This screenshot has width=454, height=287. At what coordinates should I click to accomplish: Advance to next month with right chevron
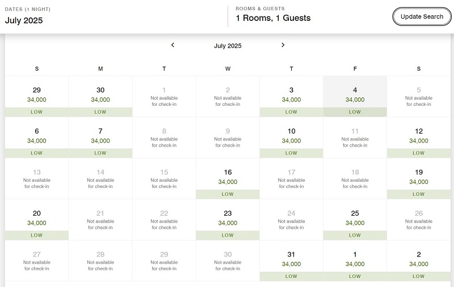coord(283,45)
